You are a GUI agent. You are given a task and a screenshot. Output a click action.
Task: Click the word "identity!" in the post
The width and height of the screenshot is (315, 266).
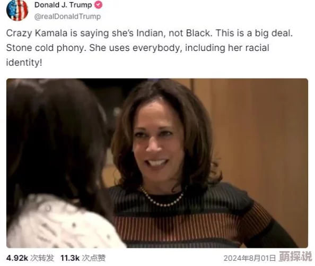24,62
